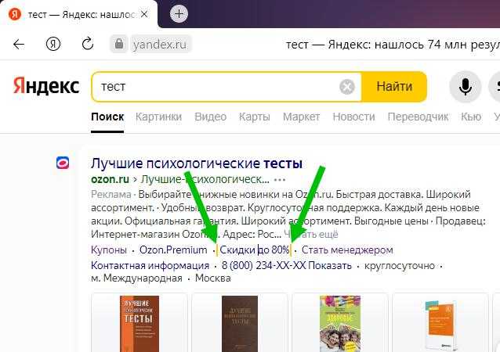Click the padlock site security icon
The image size is (500, 352).
click(119, 44)
